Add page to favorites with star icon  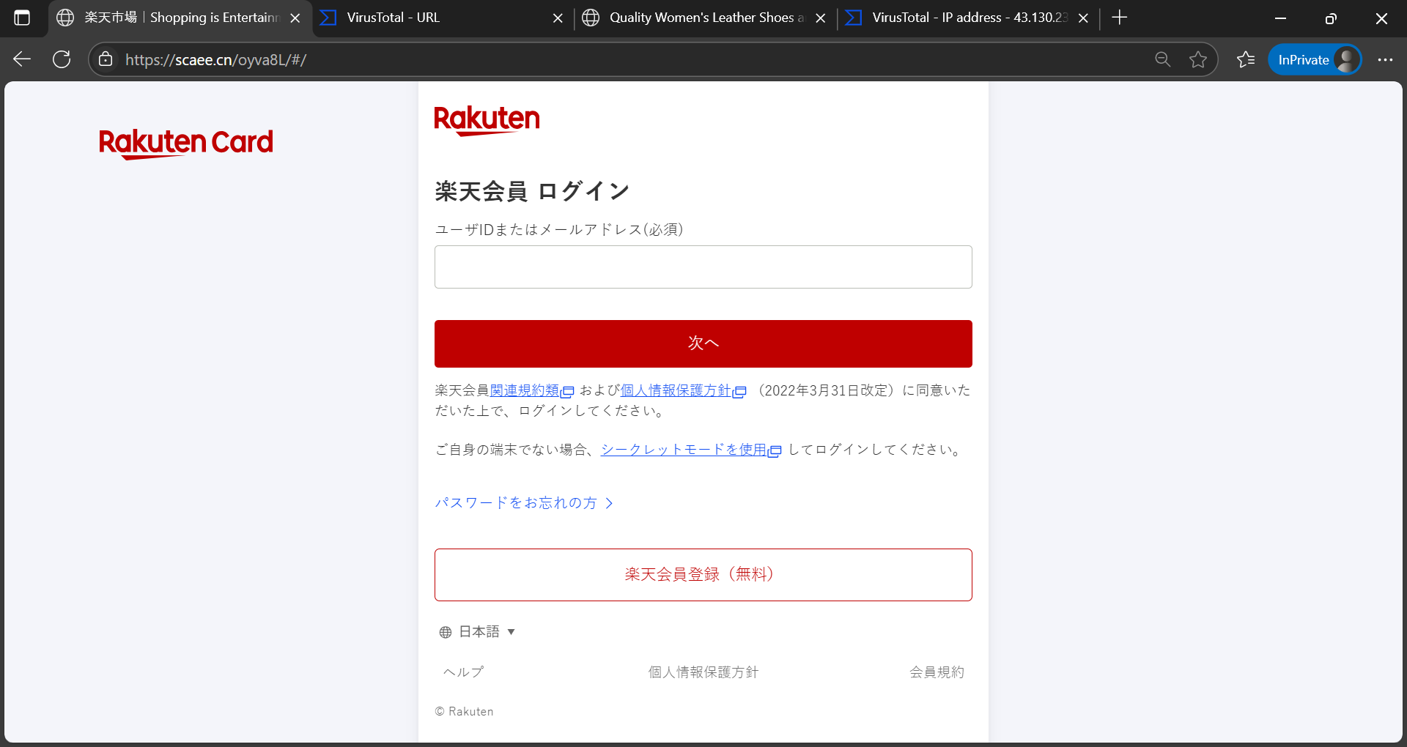[x=1198, y=59]
